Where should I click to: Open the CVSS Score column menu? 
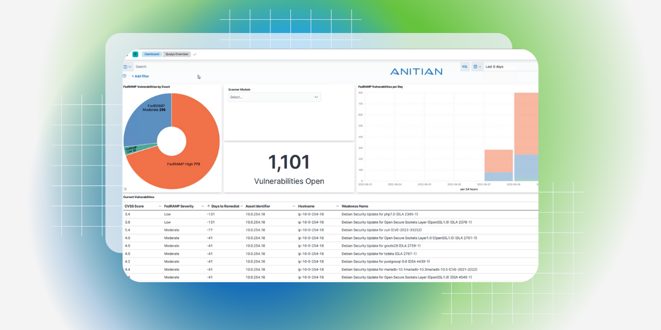[160, 206]
